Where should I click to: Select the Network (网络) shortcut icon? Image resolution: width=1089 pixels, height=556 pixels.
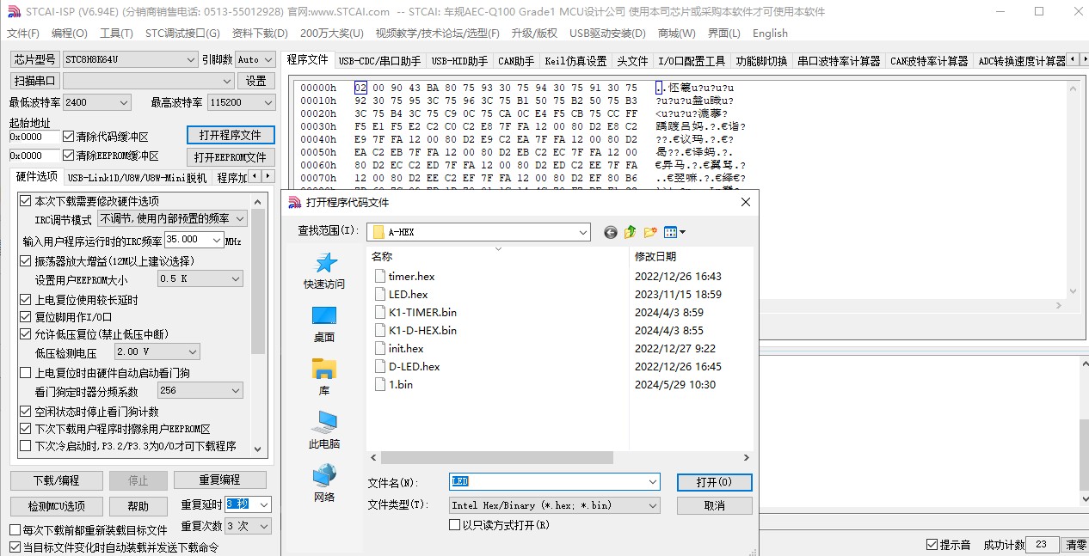324,475
